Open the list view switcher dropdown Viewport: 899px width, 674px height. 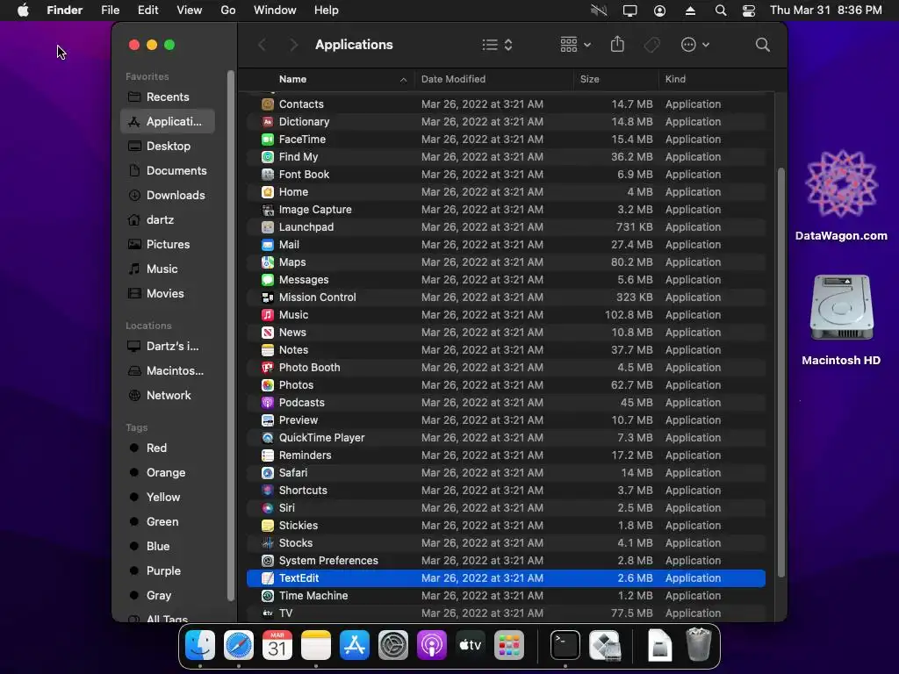497,45
